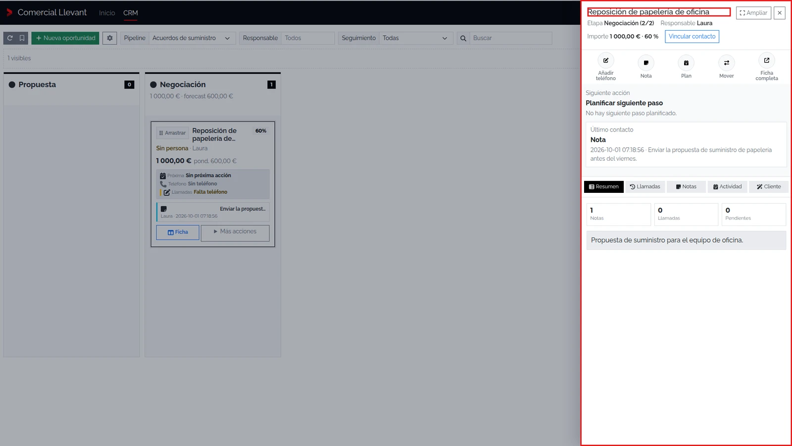Viewport: 792px width, 446px height.
Task: Switch to the Actividad tab
Action: pyautogui.click(x=727, y=186)
